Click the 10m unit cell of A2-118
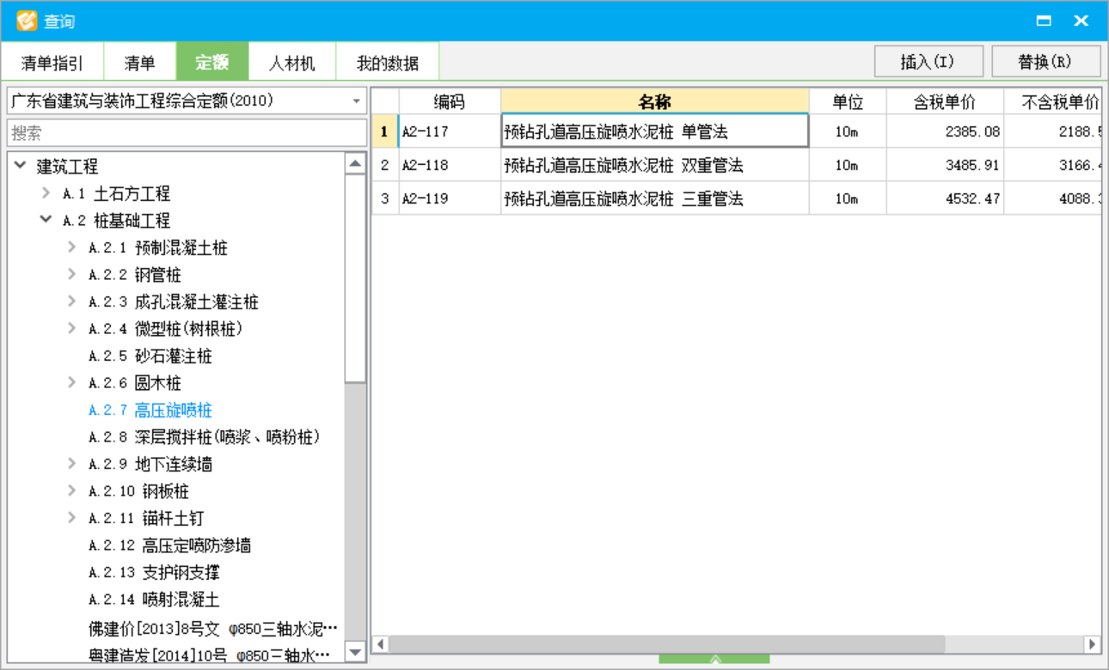 (848, 165)
